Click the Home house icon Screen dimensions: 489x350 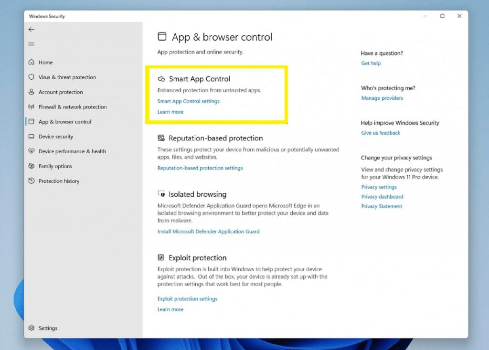(32, 63)
